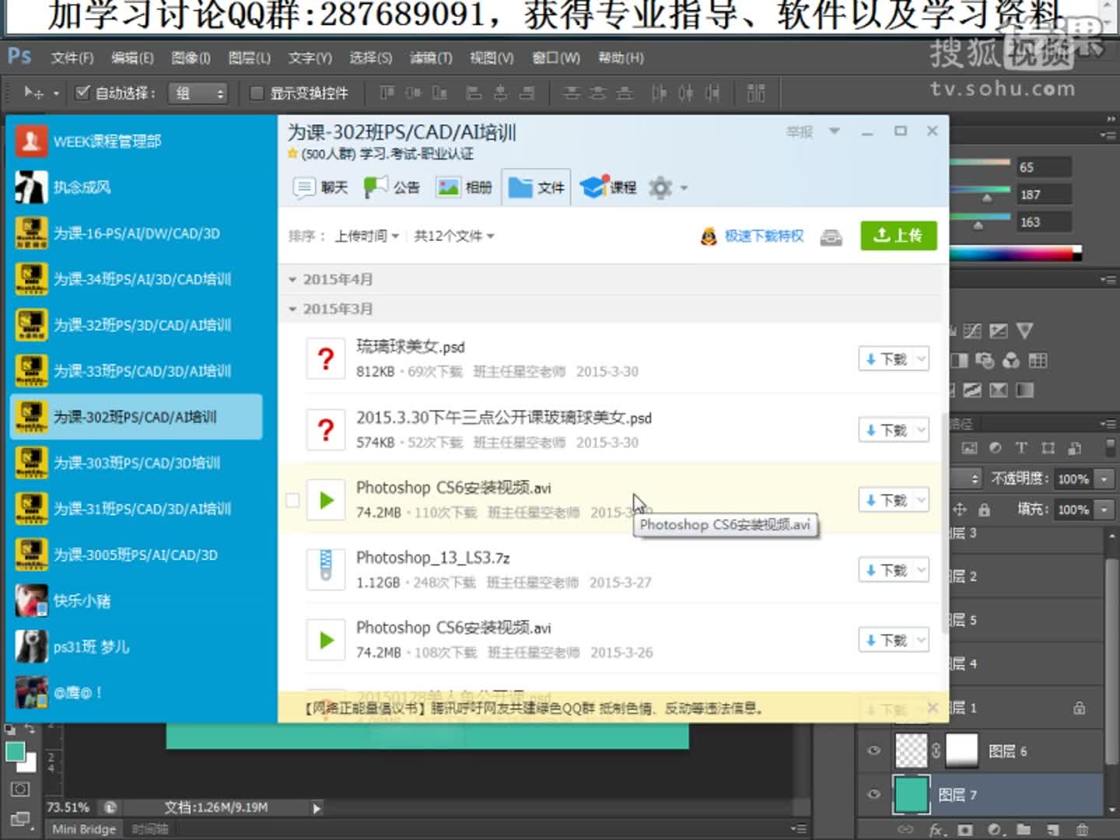Viewport: 1120px width, 840px height.
Task: Click the color spectrum ramp in Color panel
Action: [1016, 254]
